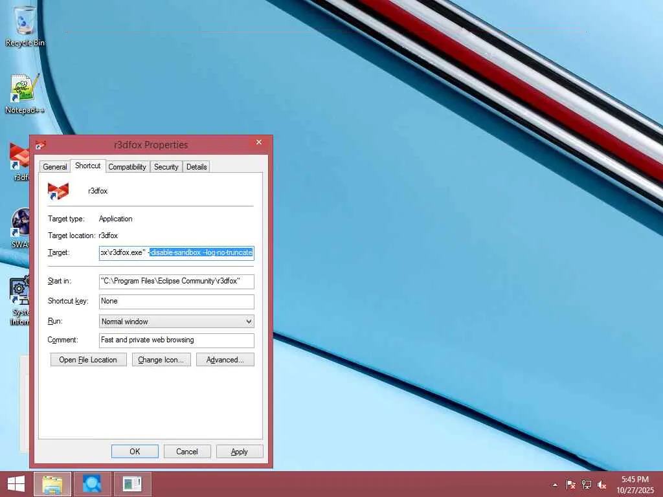Select the Shortcut tab
Viewport: 663px width, 497px height.
click(x=87, y=166)
